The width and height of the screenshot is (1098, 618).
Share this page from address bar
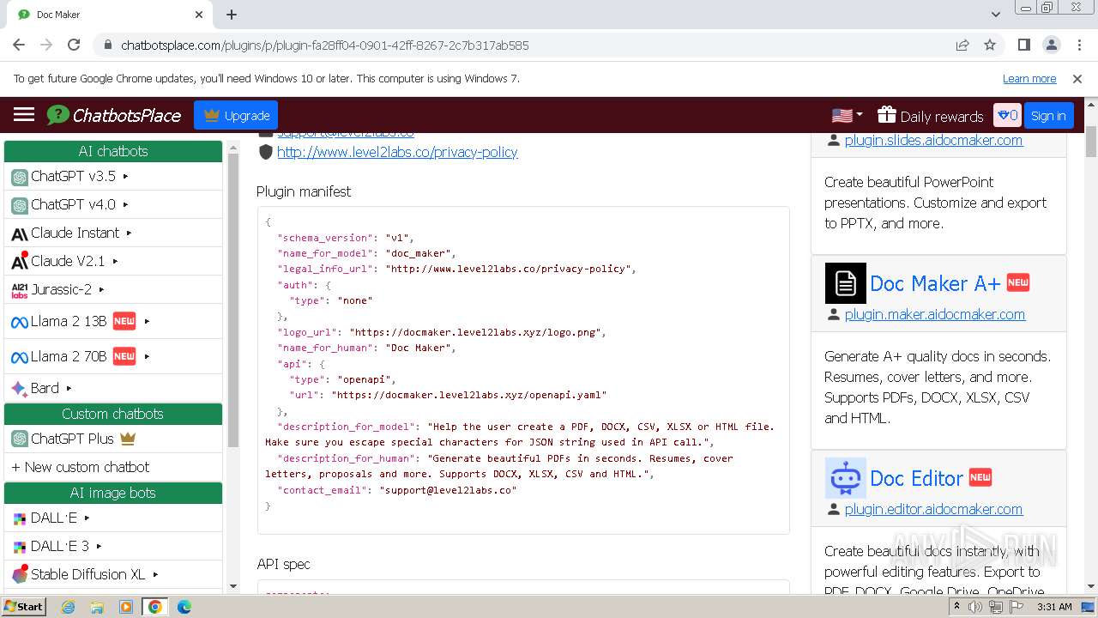962,45
